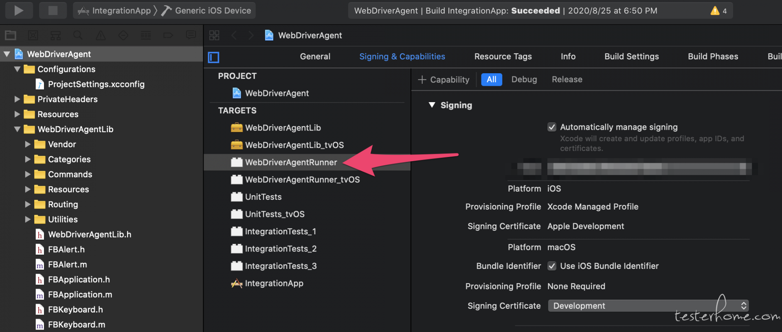Open the warnings indicator showing 4
This screenshot has width=782, height=332.
719,11
